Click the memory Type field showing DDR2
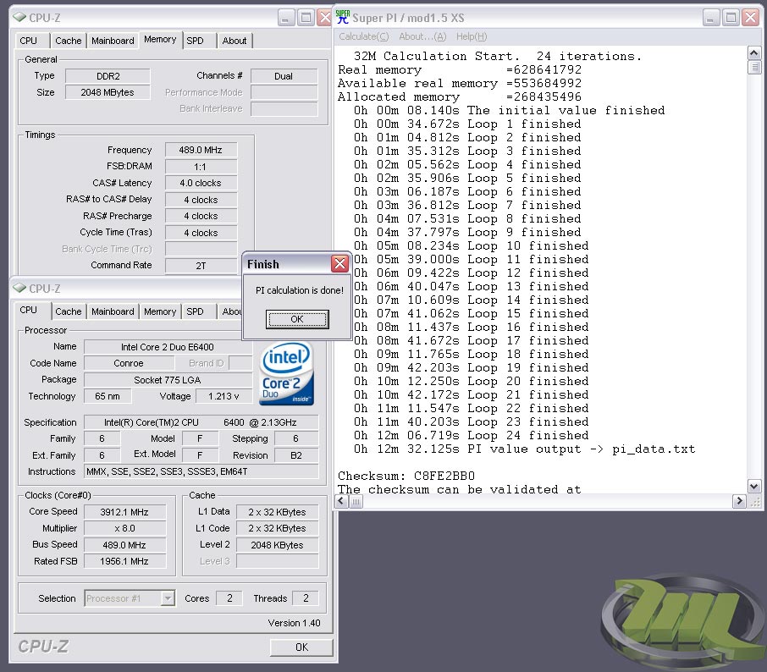 [108, 76]
